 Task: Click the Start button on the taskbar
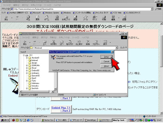5,120
